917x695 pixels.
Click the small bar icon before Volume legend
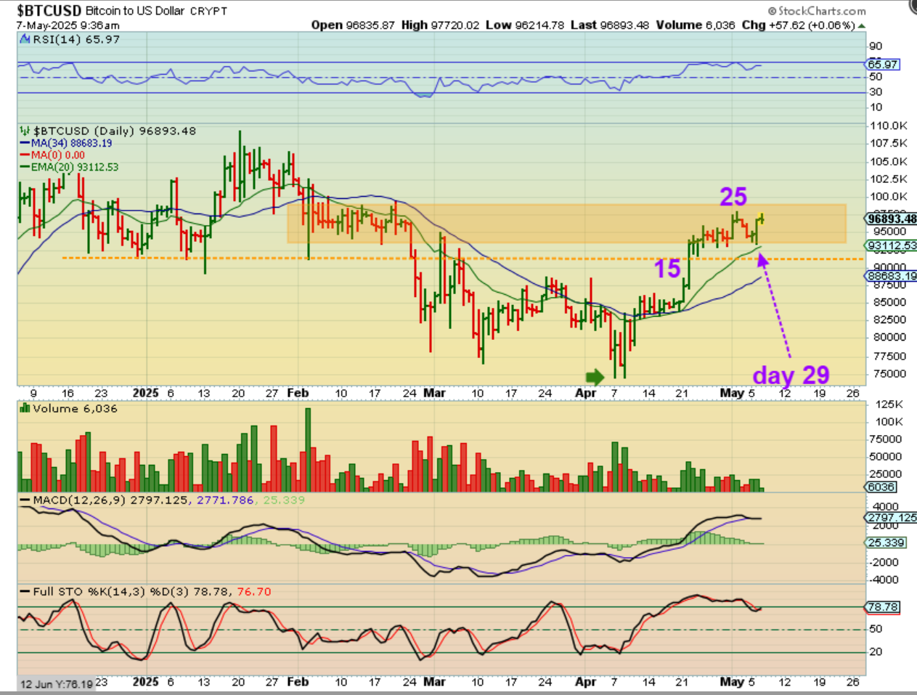pyautogui.click(x=25, y=409)
